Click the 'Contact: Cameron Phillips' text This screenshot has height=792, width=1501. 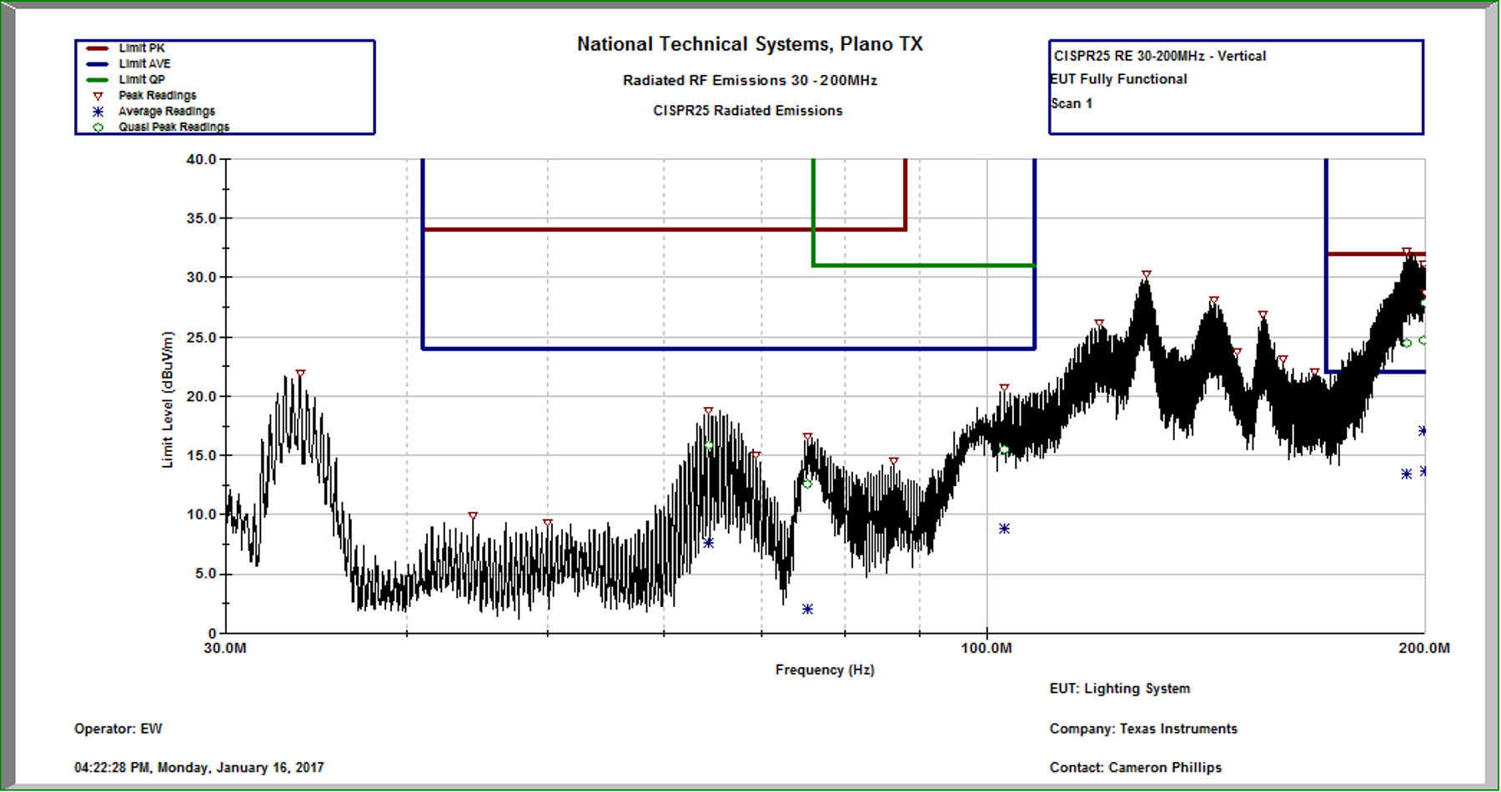pyautogui.click(x=1135, y=767)
